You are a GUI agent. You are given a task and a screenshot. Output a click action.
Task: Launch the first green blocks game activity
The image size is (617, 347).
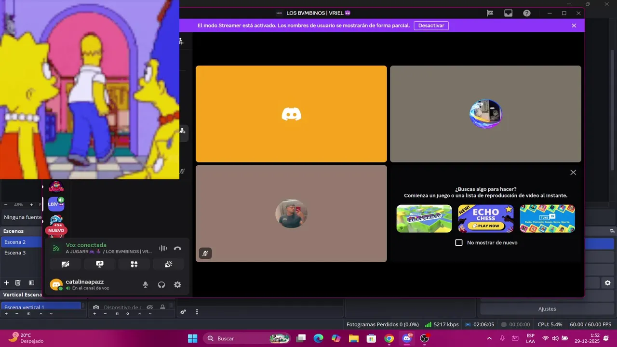424,218
